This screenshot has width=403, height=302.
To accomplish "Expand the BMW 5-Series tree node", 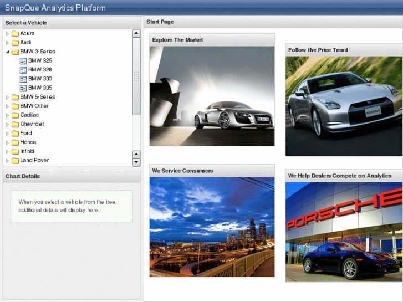I will pyautogui.click(x=7, y=97).
